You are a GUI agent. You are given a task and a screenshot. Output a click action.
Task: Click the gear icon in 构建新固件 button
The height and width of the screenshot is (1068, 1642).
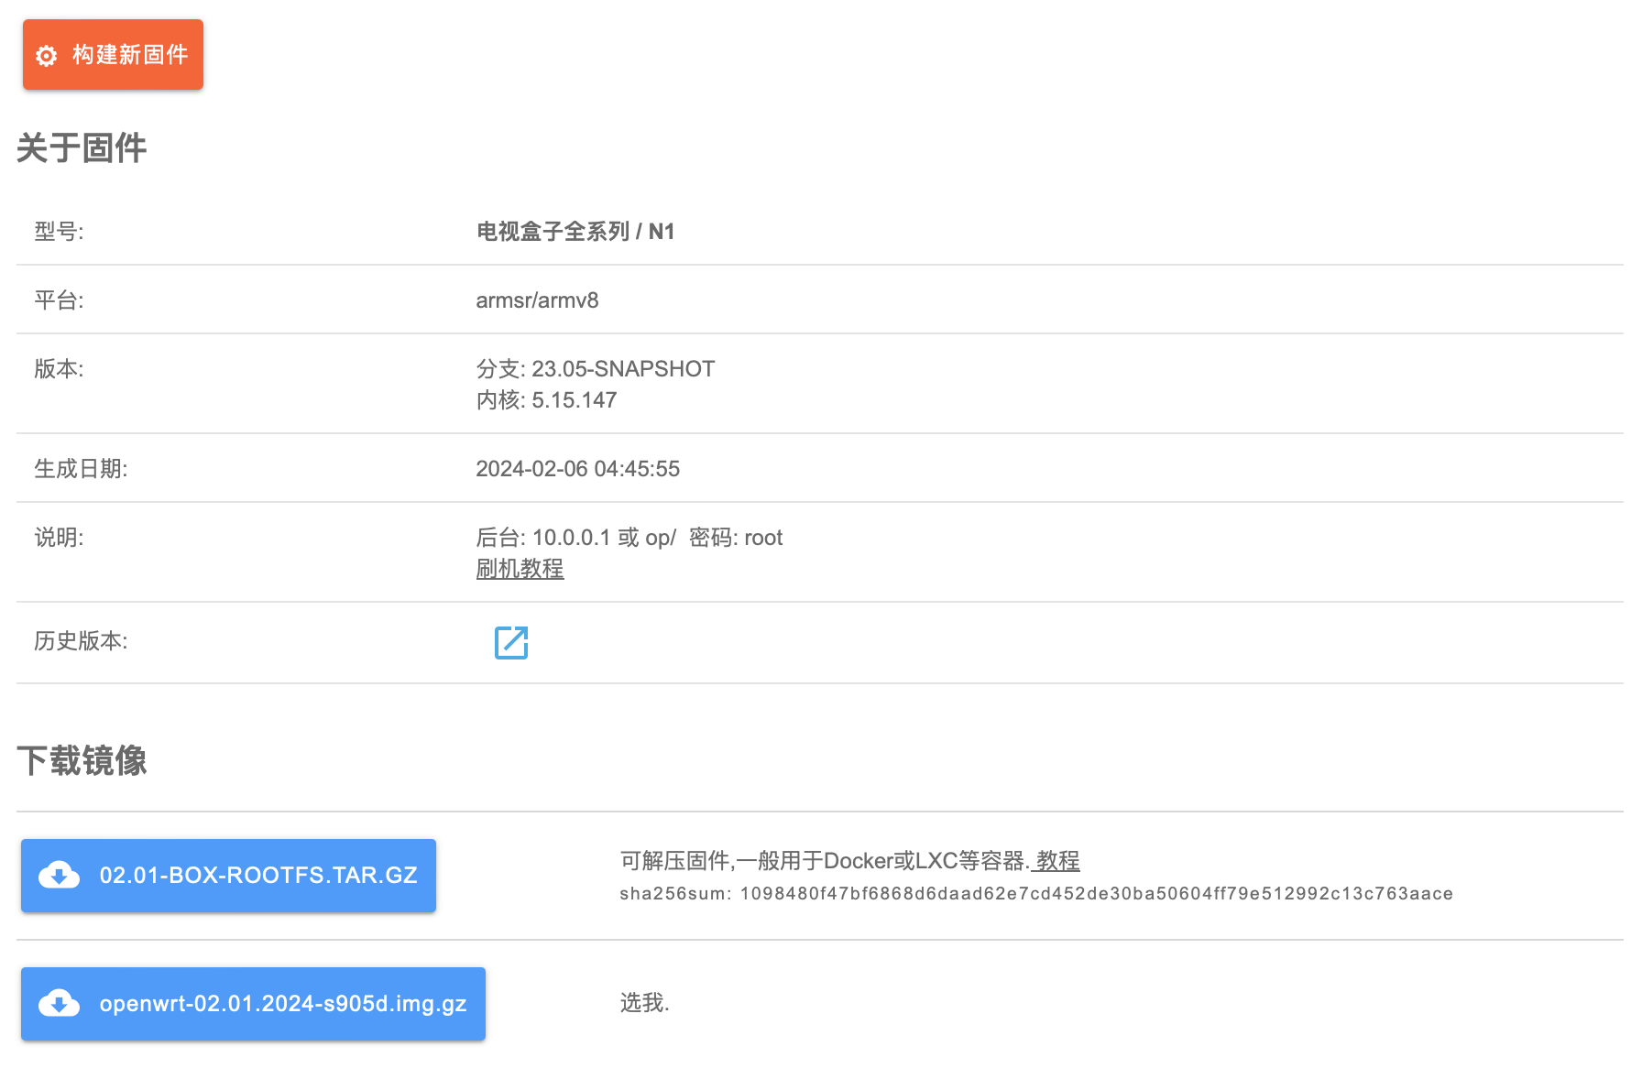(x=47, y=56)
